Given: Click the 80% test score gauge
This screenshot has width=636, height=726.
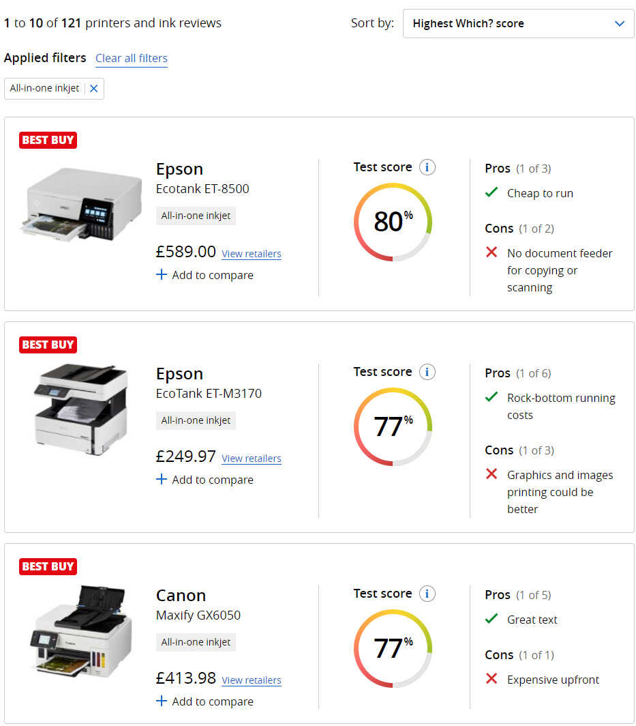Looking at the screenshot, I should [x=393, y=222].
